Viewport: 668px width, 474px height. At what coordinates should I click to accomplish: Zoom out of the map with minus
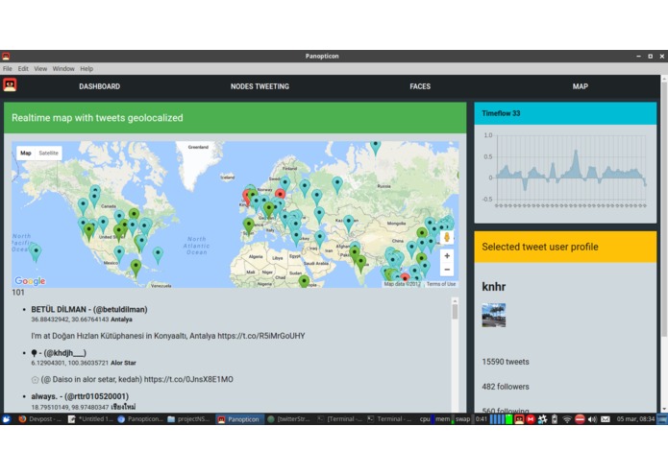point(447,269)
